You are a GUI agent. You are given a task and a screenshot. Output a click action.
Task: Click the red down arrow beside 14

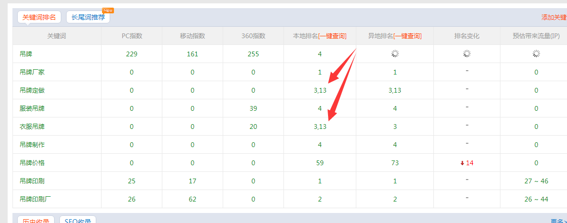[462, 163]
